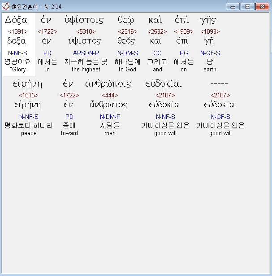Viewport: 272px width, 276px height.
Task: Open Strong's number <2532>
Action: (x=157, y=31)
